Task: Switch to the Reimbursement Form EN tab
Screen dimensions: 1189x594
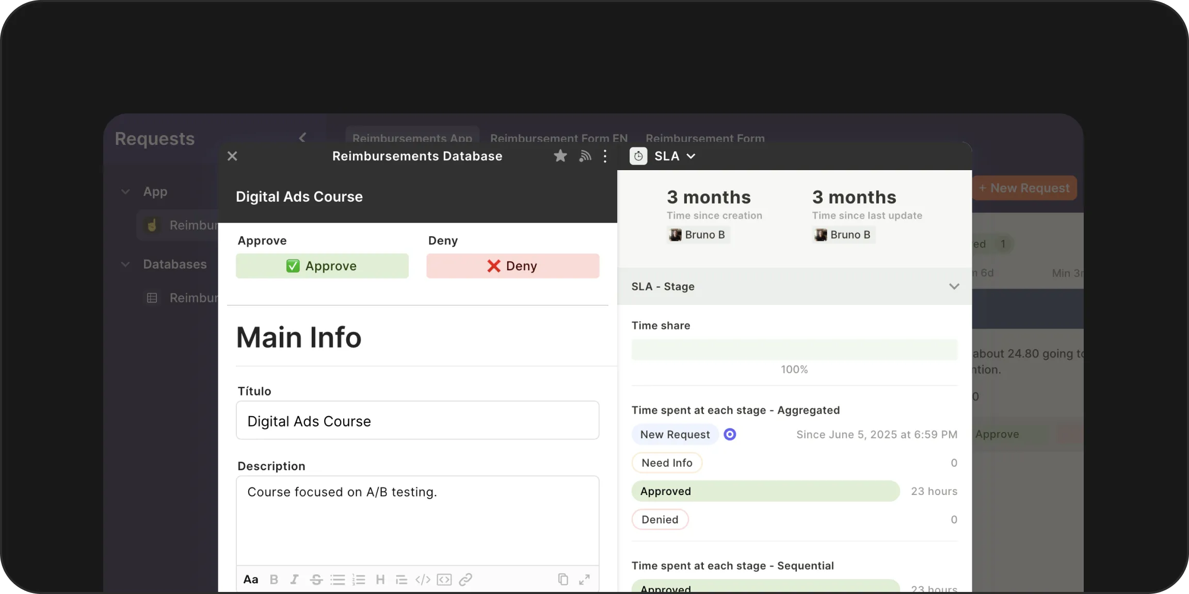Action: click(559, 138)
